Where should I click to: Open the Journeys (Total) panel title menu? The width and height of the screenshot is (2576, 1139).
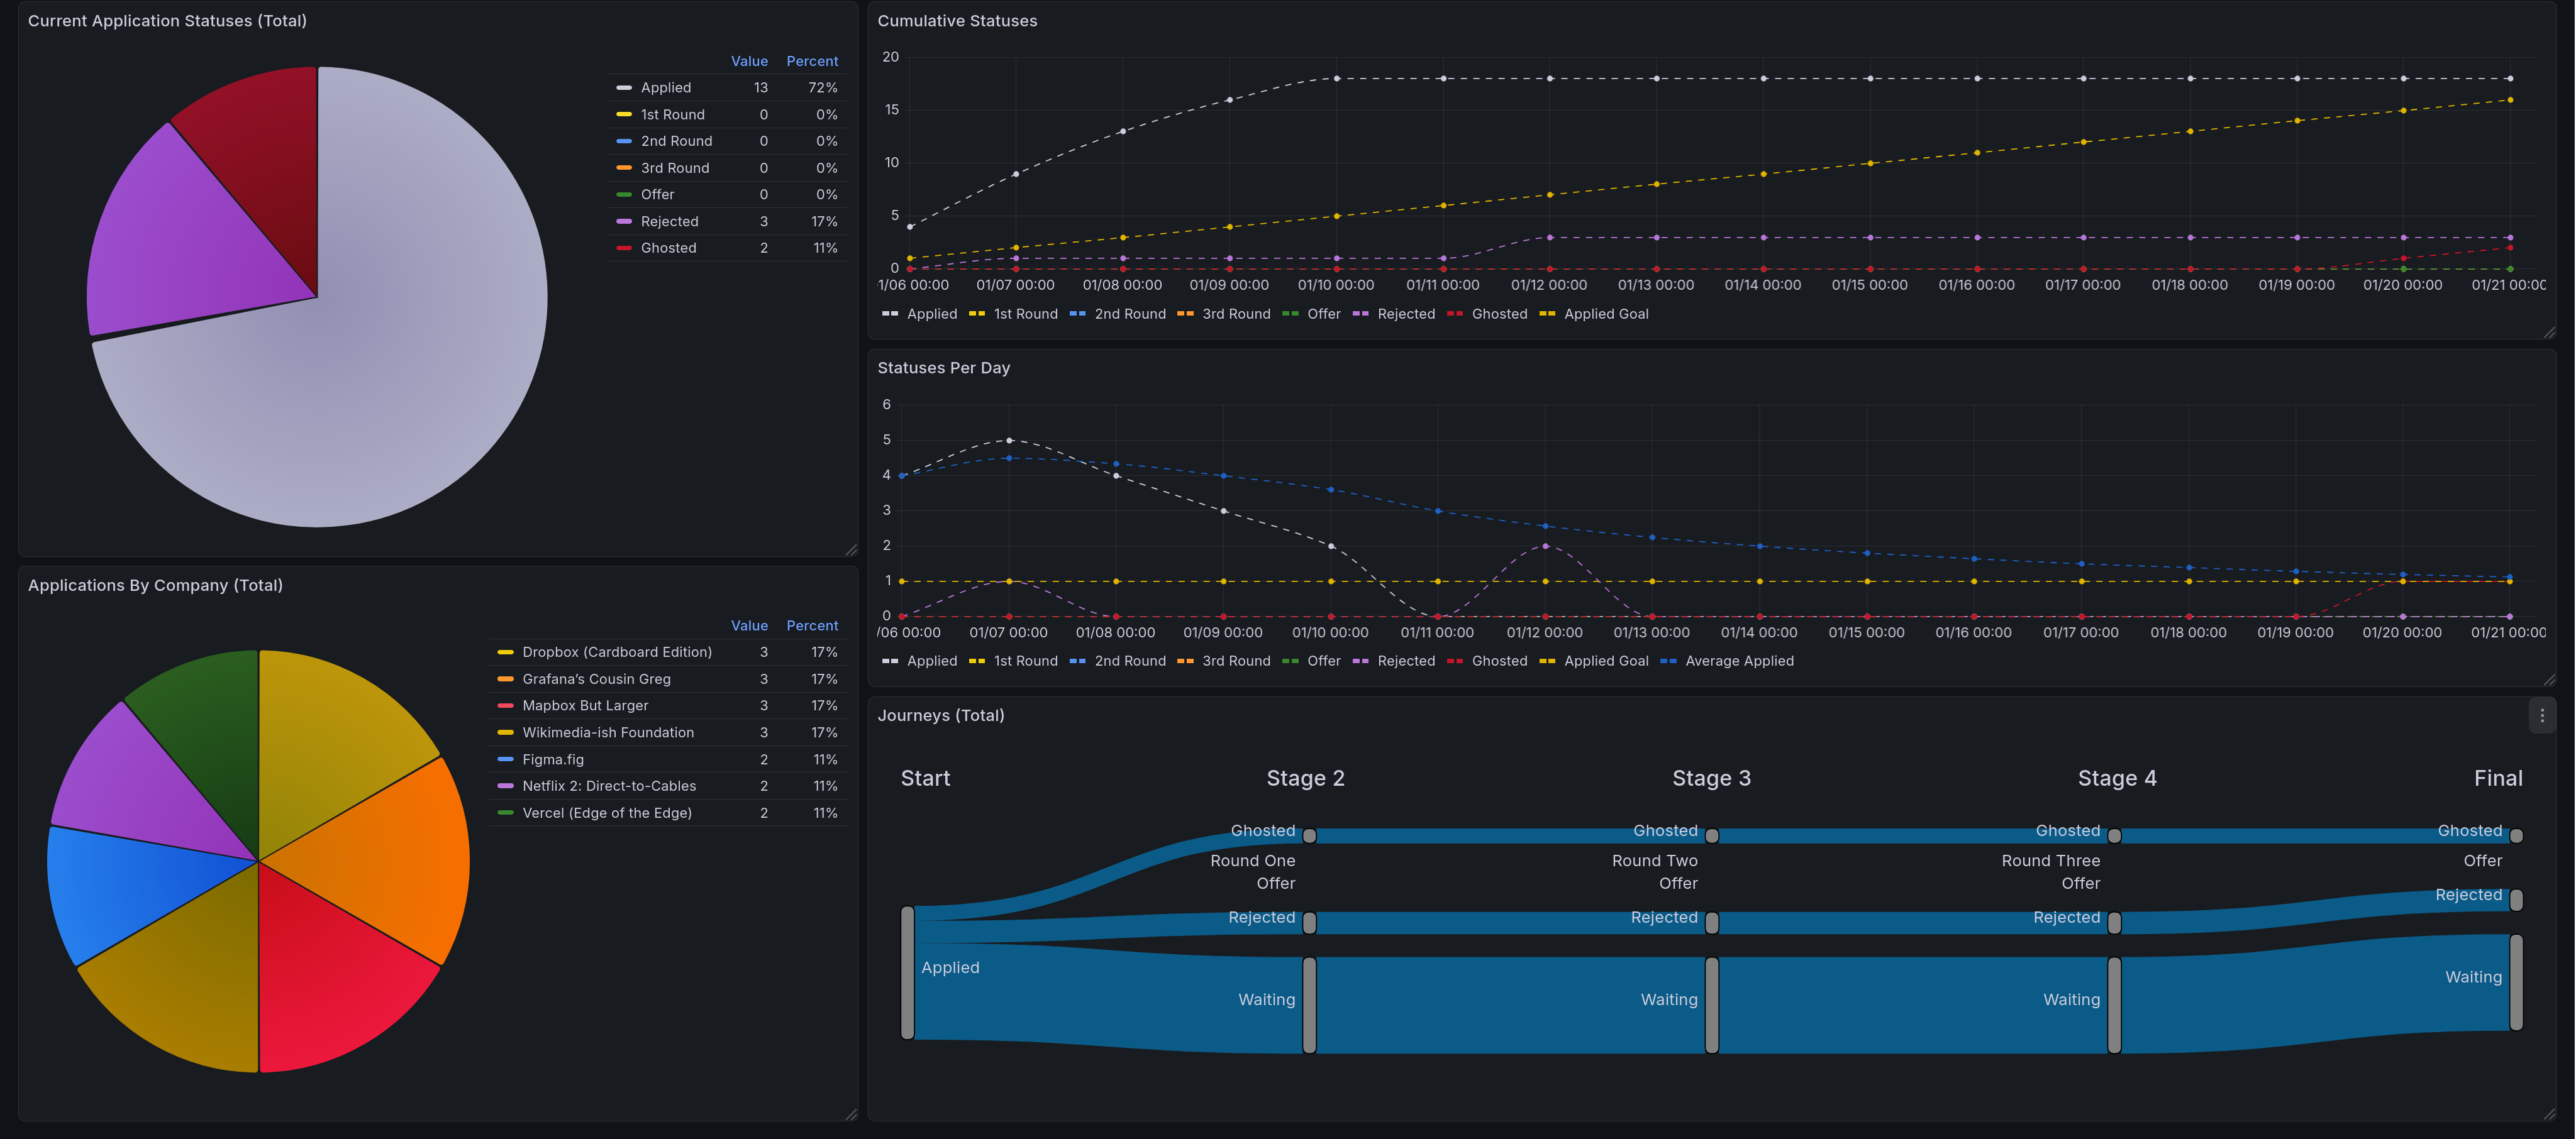point(941,715)
